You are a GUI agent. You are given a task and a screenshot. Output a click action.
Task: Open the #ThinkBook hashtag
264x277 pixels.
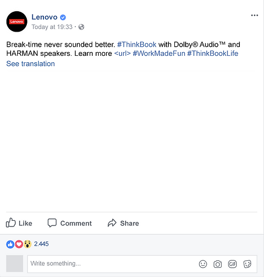click(137, 45)
